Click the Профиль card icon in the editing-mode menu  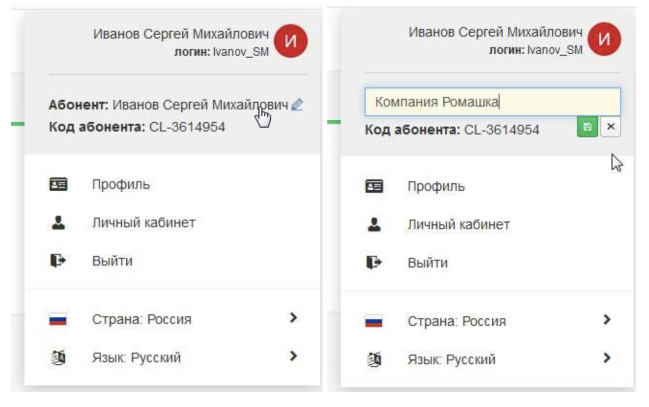(x=374, y=187)
